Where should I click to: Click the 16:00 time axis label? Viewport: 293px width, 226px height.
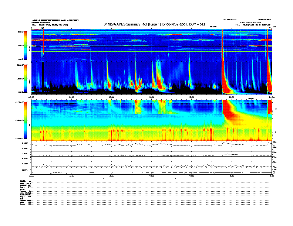[191, 97]
